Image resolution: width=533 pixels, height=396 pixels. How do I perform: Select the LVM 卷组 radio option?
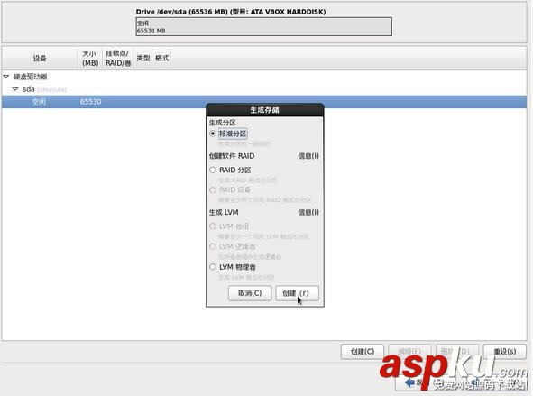click(213, 226)
